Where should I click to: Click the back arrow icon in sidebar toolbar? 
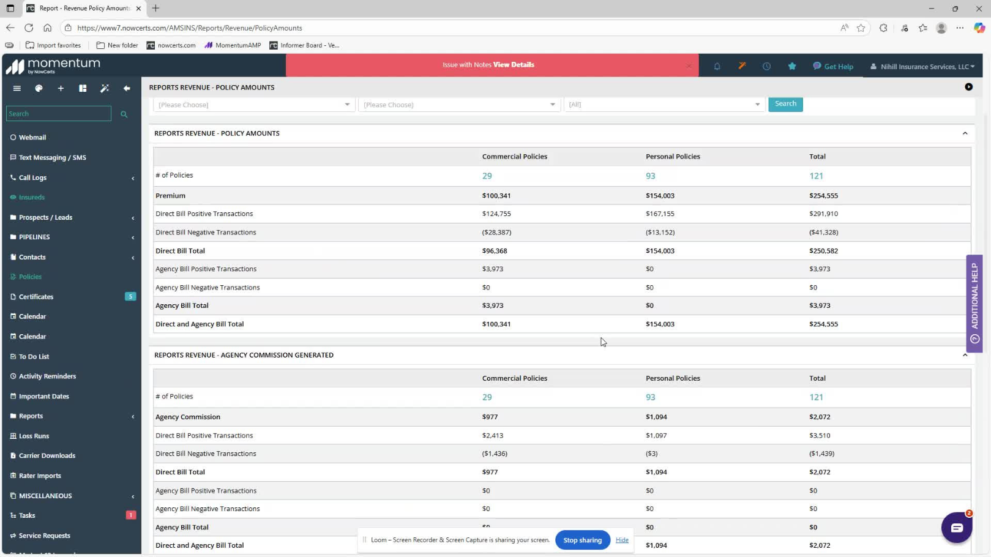point(127,88)
